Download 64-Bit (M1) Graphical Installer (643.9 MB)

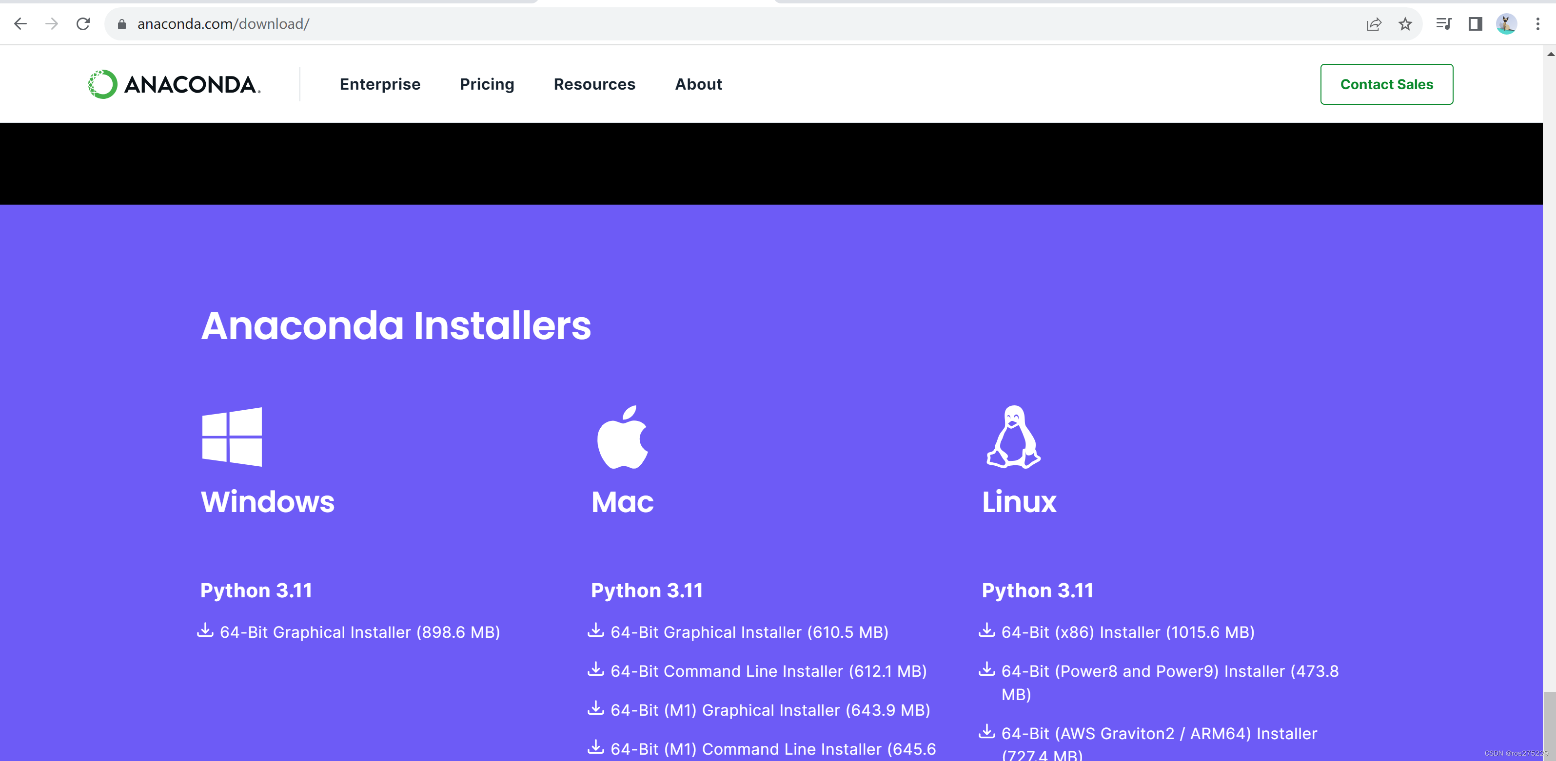tap(770, 710)
